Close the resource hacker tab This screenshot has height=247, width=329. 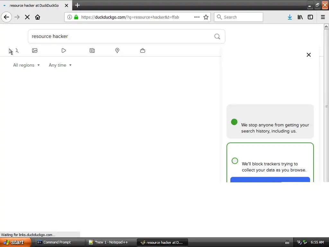tap(67, 5)
